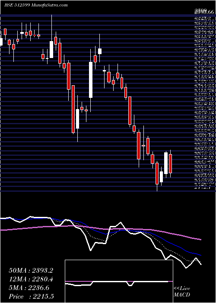Click the Price : 2215.5 label

[x=31, y=297]
